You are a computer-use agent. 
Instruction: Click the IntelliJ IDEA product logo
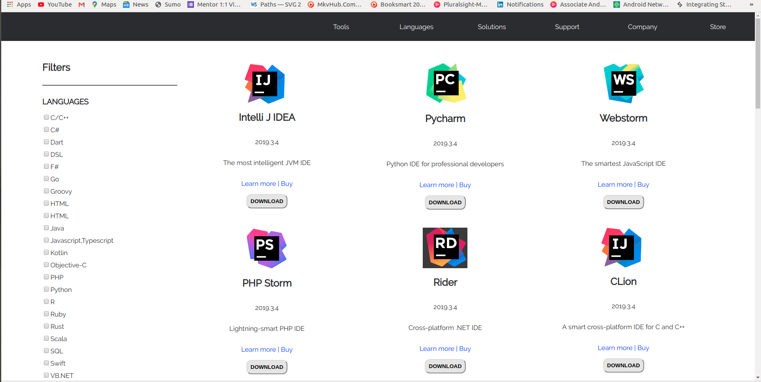[x=265, y=84]
